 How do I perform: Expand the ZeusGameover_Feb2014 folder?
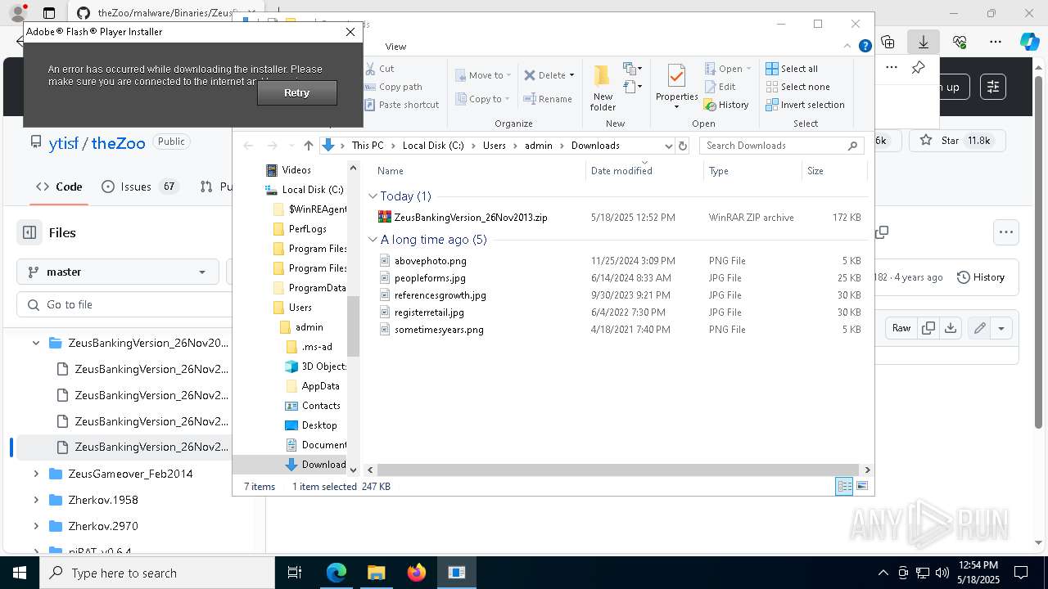coord(36,474)
